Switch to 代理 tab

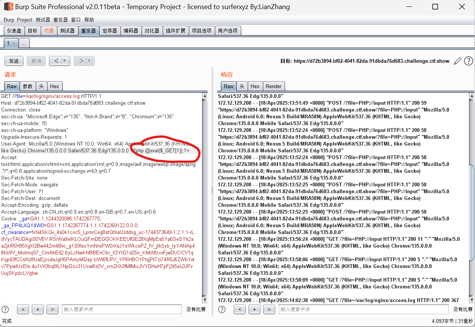pos(49,31)
